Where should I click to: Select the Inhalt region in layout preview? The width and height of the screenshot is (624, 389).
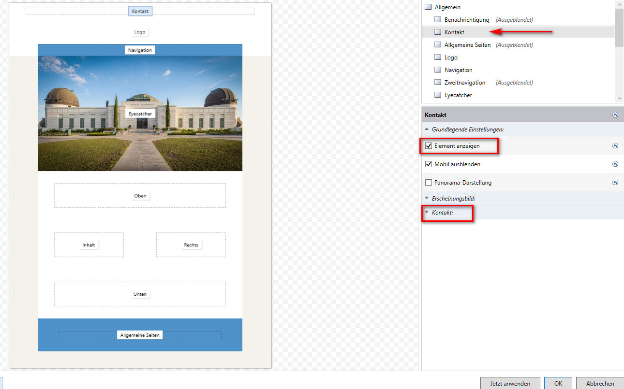[x=89, y=245]
